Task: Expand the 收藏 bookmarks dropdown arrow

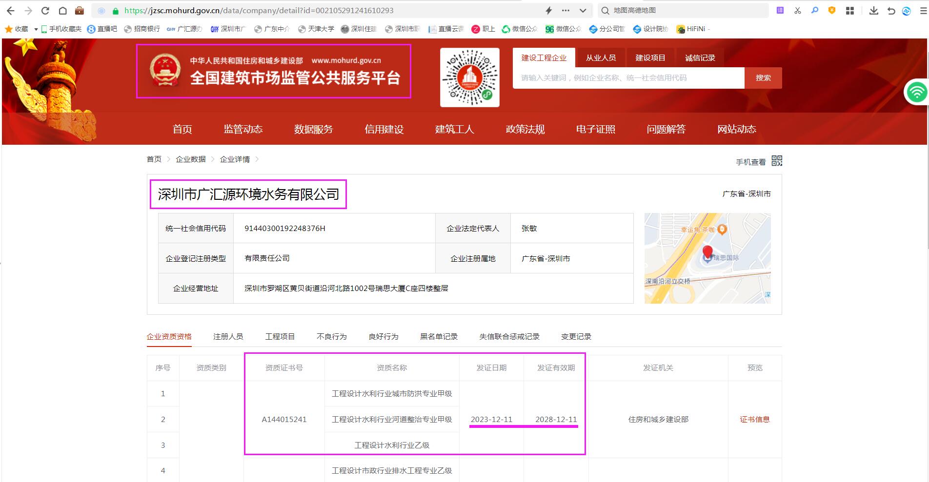Action: tap(36, 29)
